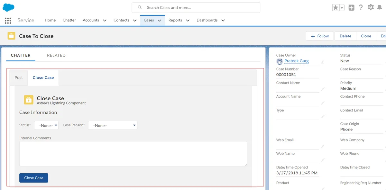Open the Notifications bell icon
Image resolution: width=386 pixels, height=190 pixels.
pyautogui.click(x=380, y=7)
